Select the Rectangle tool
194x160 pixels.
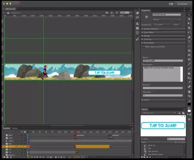189,50
